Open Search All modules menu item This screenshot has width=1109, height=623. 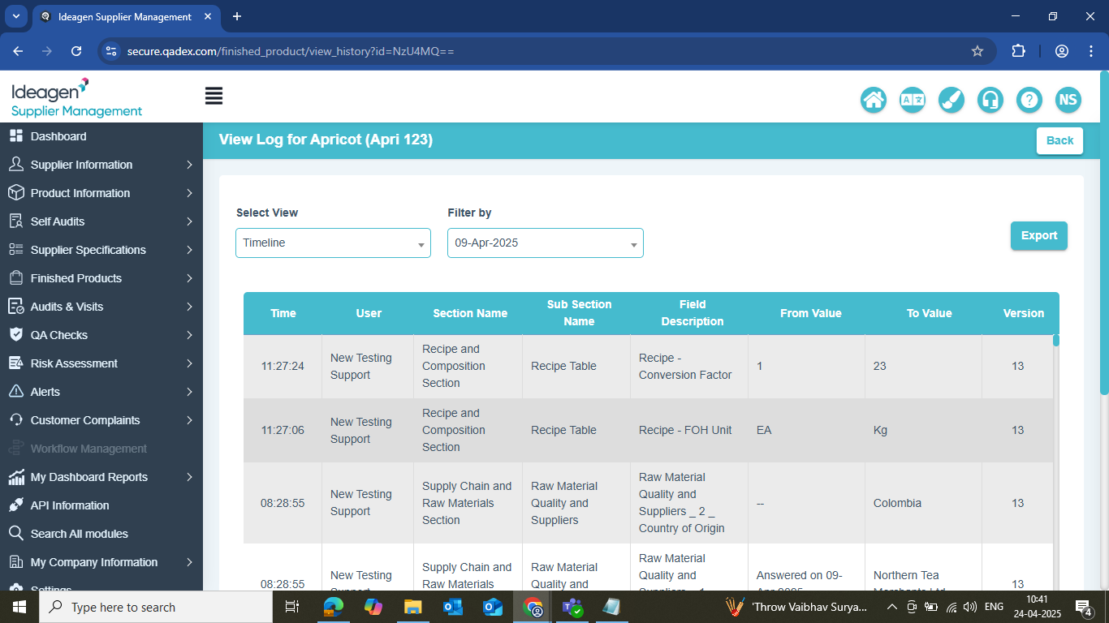(x=101, y=534)
